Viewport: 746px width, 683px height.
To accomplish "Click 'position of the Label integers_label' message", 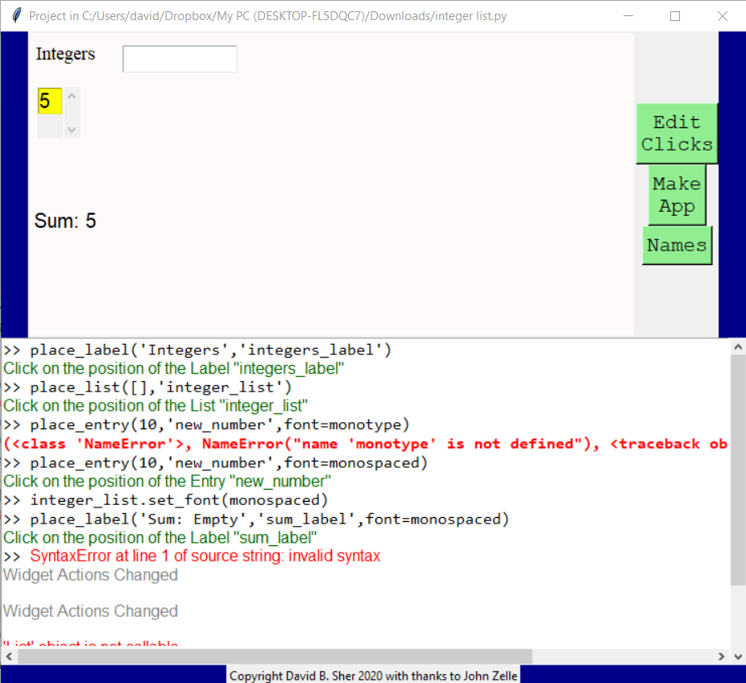I will pos(174,369).
